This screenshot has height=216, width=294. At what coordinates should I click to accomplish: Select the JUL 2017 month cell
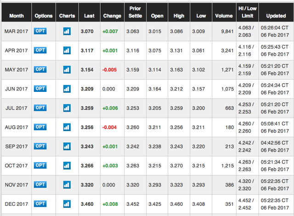coord(17,108)
